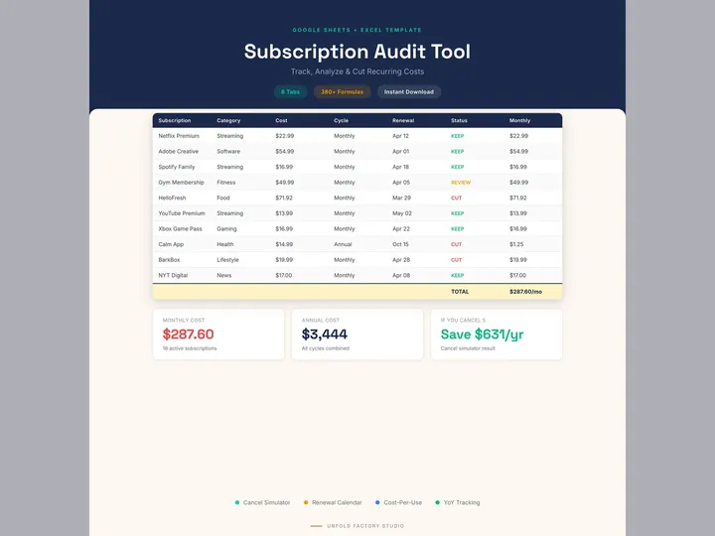Click the Google Sheets + Excel Template tagline
This screenshot has height=536, width=715.
[357, 30]
